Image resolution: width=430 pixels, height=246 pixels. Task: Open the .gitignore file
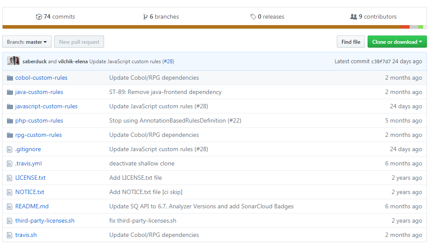point(28,149)
